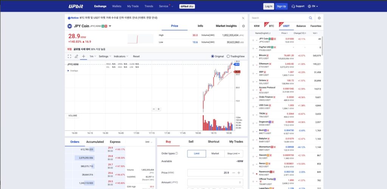Click the Sign Up button

point(281,6)
